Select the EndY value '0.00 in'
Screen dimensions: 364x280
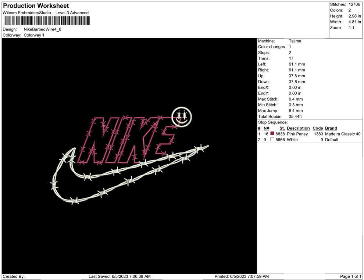[x=295, y=93]
